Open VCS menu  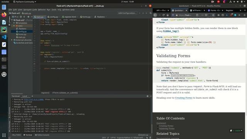coord(59,10)
